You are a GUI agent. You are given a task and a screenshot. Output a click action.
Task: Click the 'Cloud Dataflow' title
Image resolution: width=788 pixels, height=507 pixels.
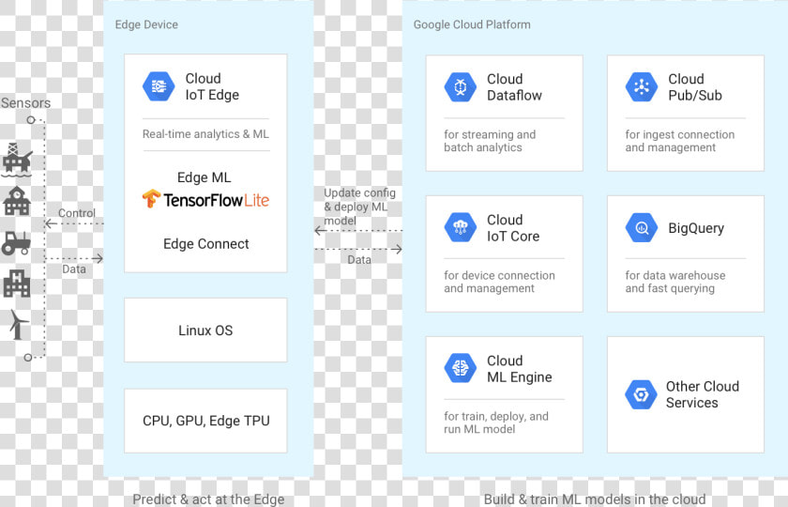514,87
